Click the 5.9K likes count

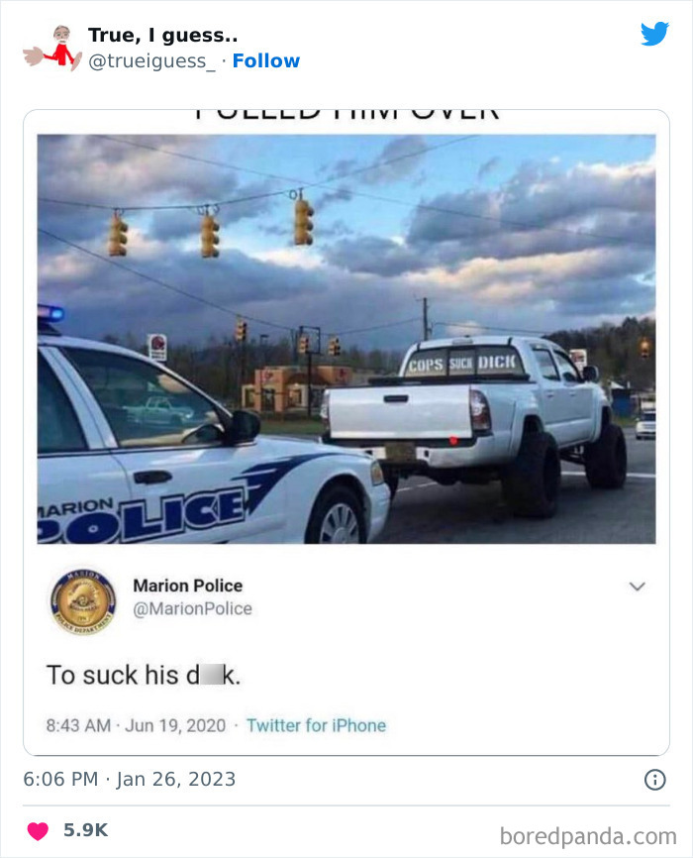coord(86,830)
